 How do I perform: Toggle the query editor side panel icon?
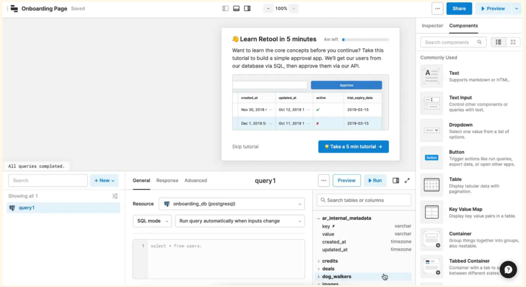396,181
